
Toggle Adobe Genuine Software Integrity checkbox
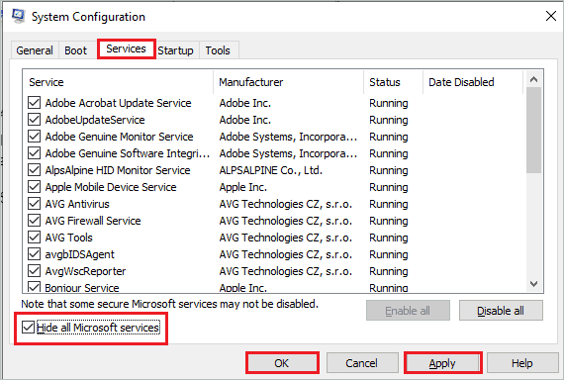coord(35,153)
